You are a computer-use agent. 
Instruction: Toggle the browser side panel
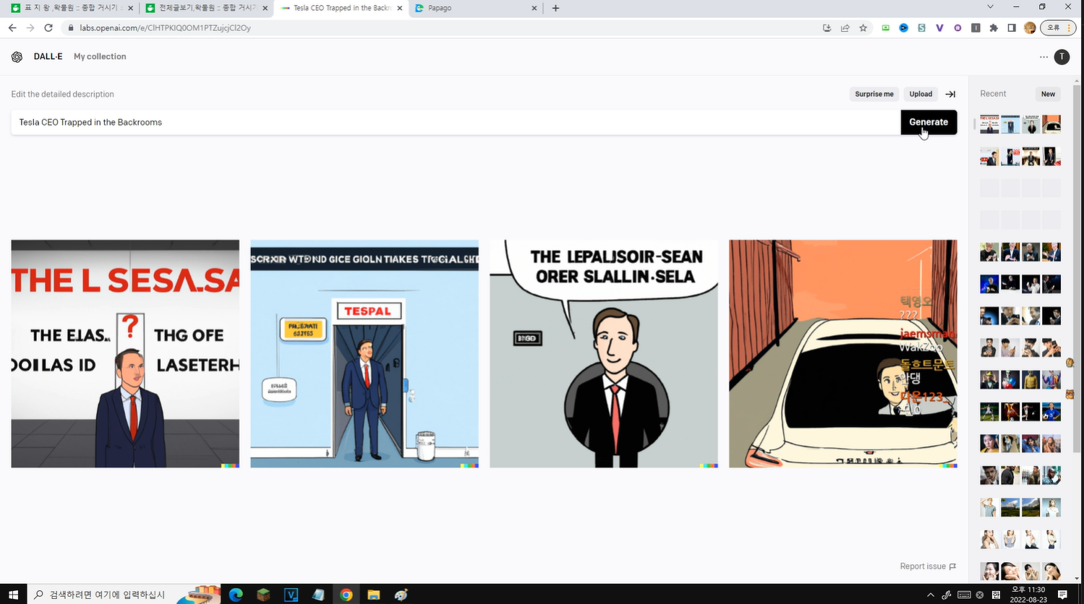(x=1012, y=28)
